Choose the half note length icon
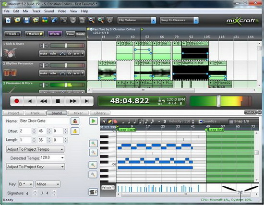The width and height of the screenshot is (264, 205). click(x=129, y=121)
